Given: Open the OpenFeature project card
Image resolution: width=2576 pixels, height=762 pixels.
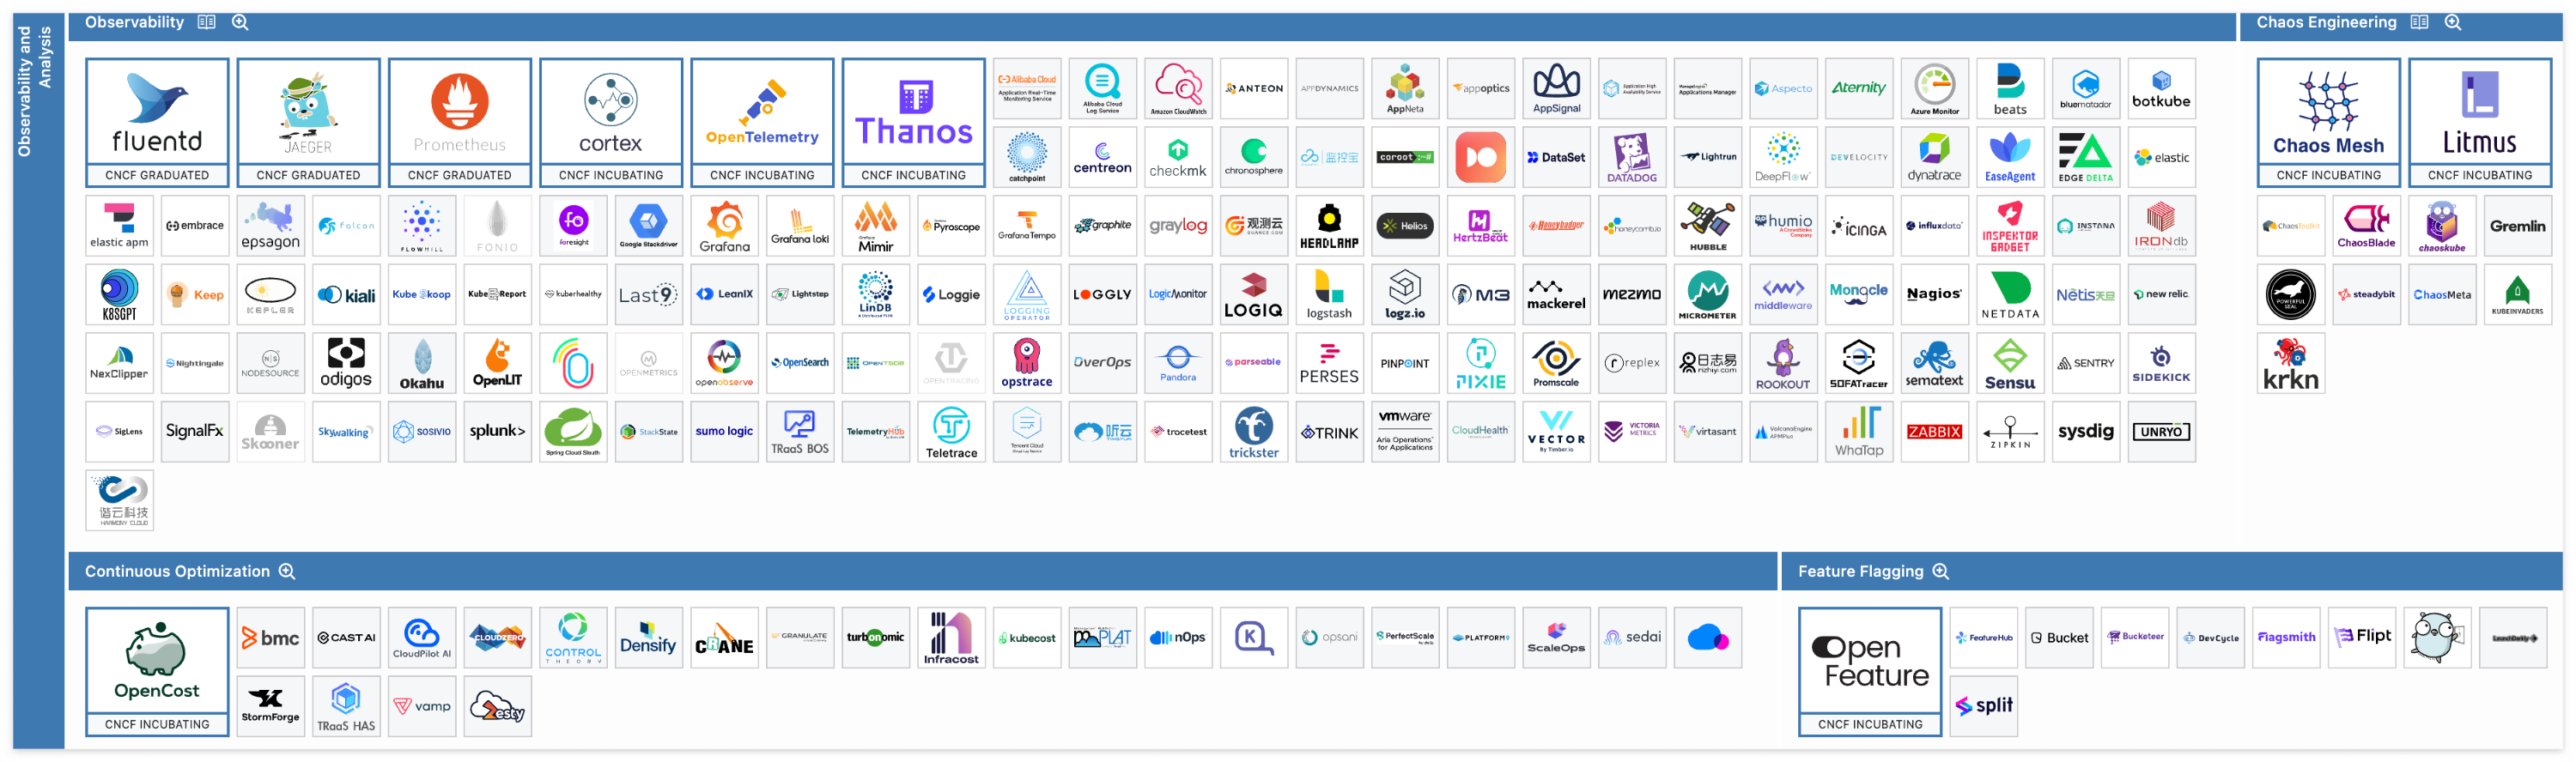Looking at the screenshot, I should (1870, 672).
